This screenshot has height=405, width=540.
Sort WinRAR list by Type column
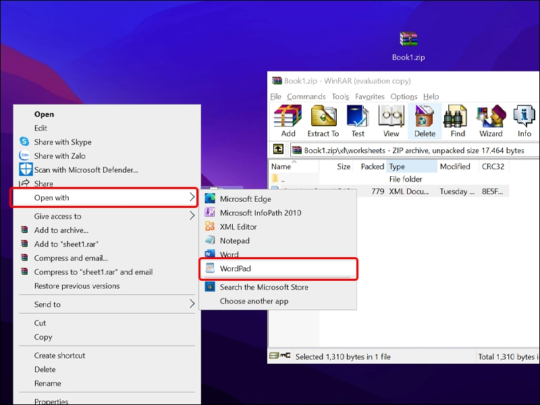click(x=412, y=166)
